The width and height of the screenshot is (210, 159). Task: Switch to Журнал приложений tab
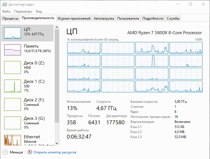(74, 18)
